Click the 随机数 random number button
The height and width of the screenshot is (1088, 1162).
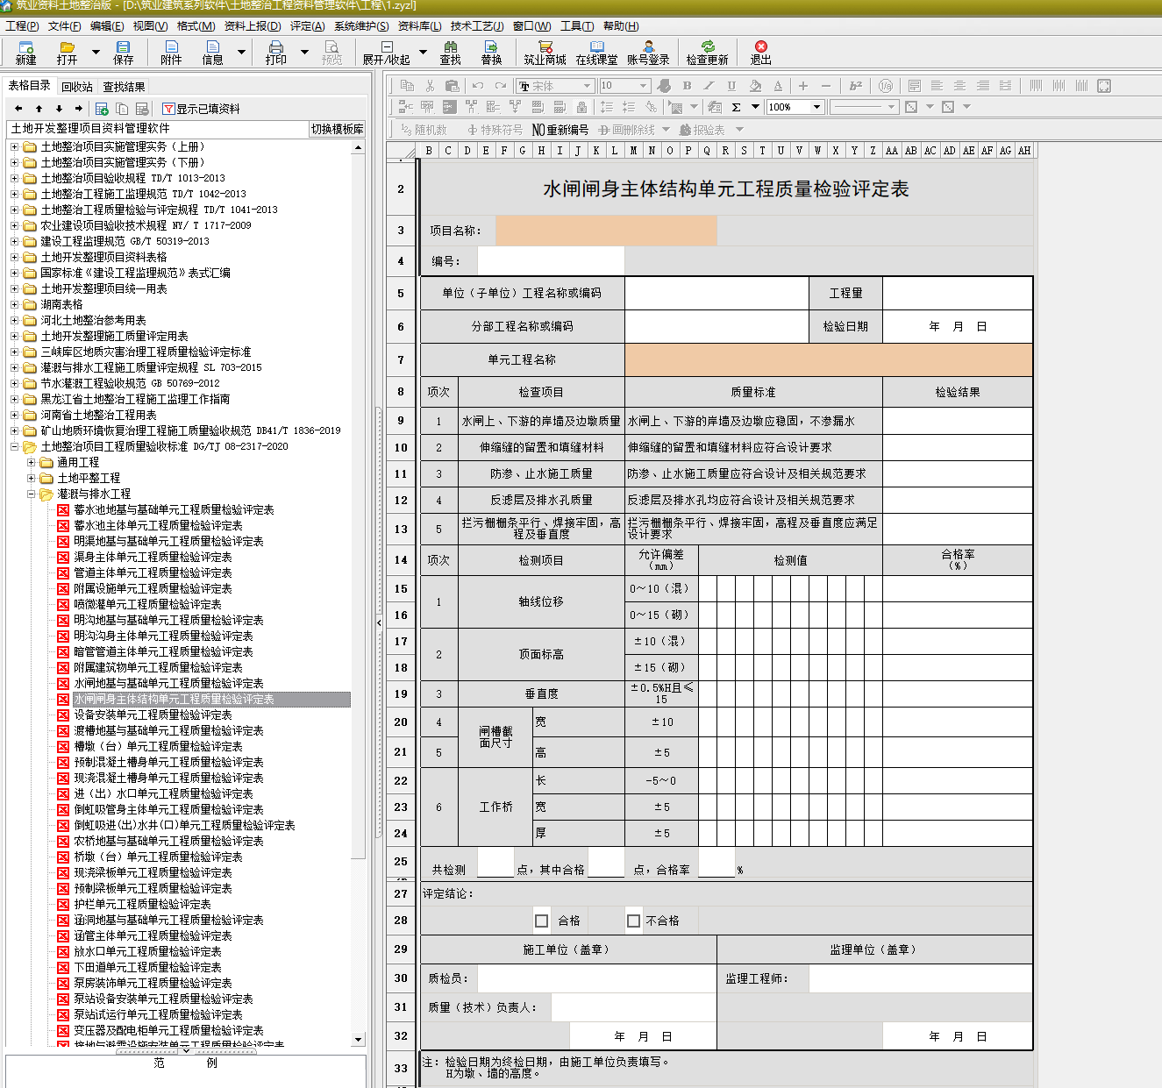point(424,130)
